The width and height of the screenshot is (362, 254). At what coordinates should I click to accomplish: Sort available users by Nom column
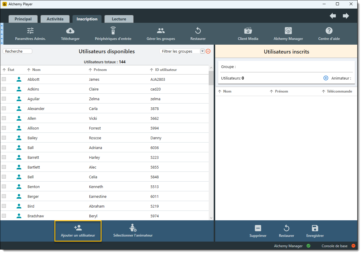click(36, 70)
